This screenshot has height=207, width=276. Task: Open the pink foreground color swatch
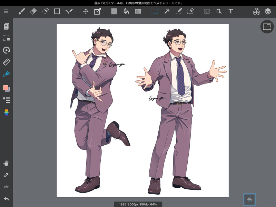click(x=6, y=88)
